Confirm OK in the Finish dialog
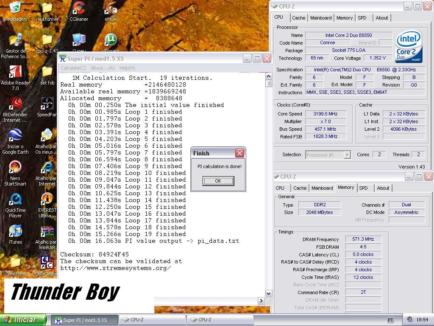Screen dimensions: 434x326 click(218, 181)
